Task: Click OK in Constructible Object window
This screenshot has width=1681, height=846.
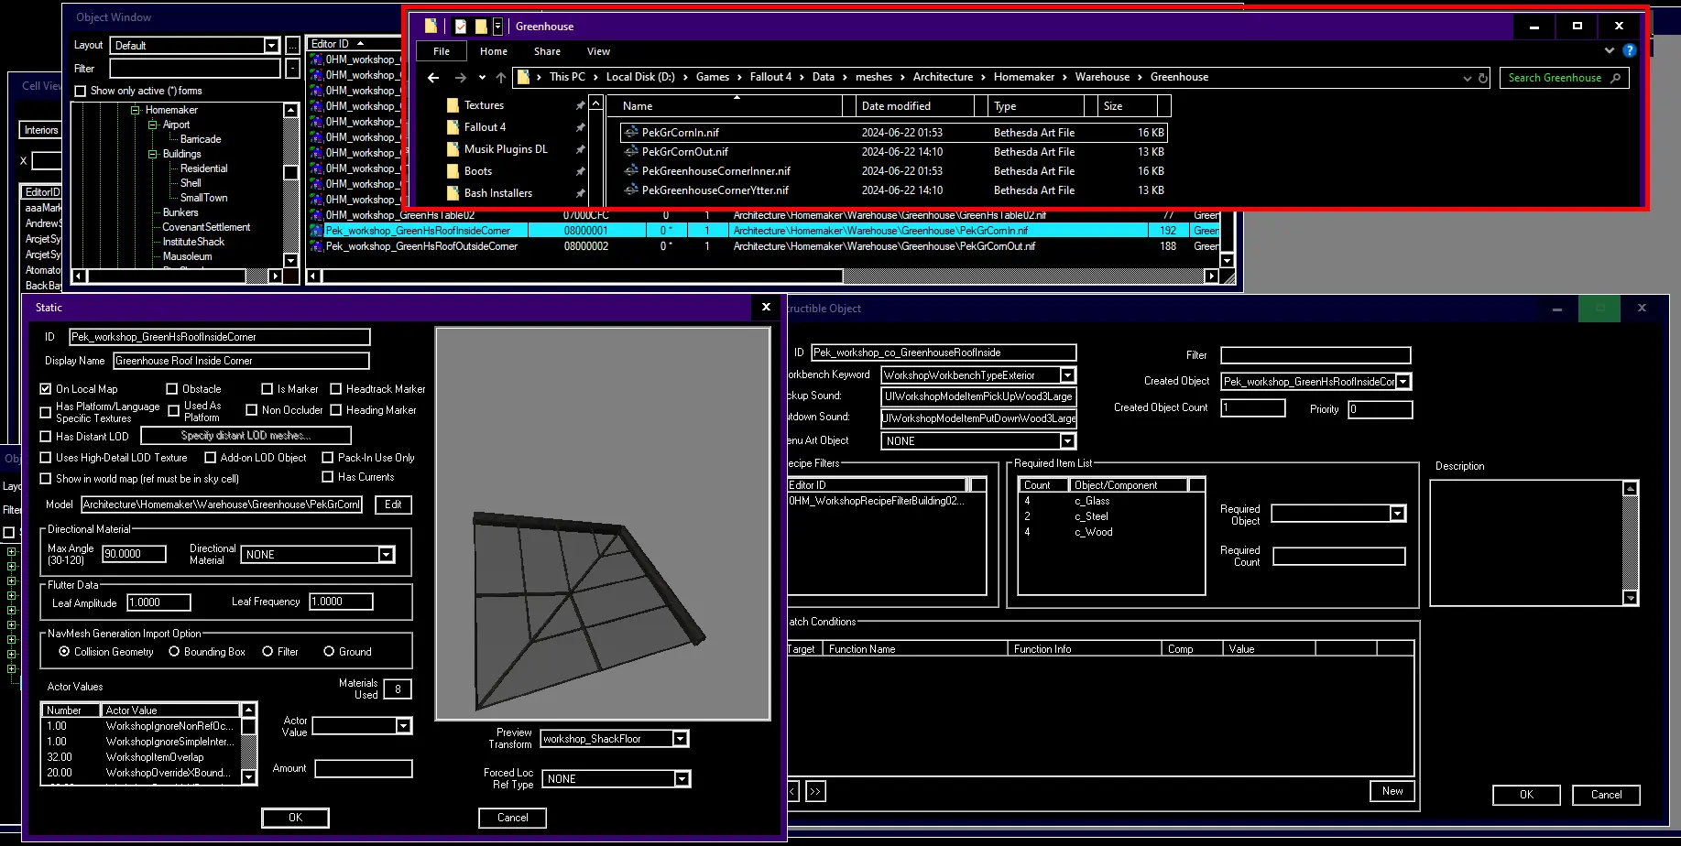Action: 1526,795
